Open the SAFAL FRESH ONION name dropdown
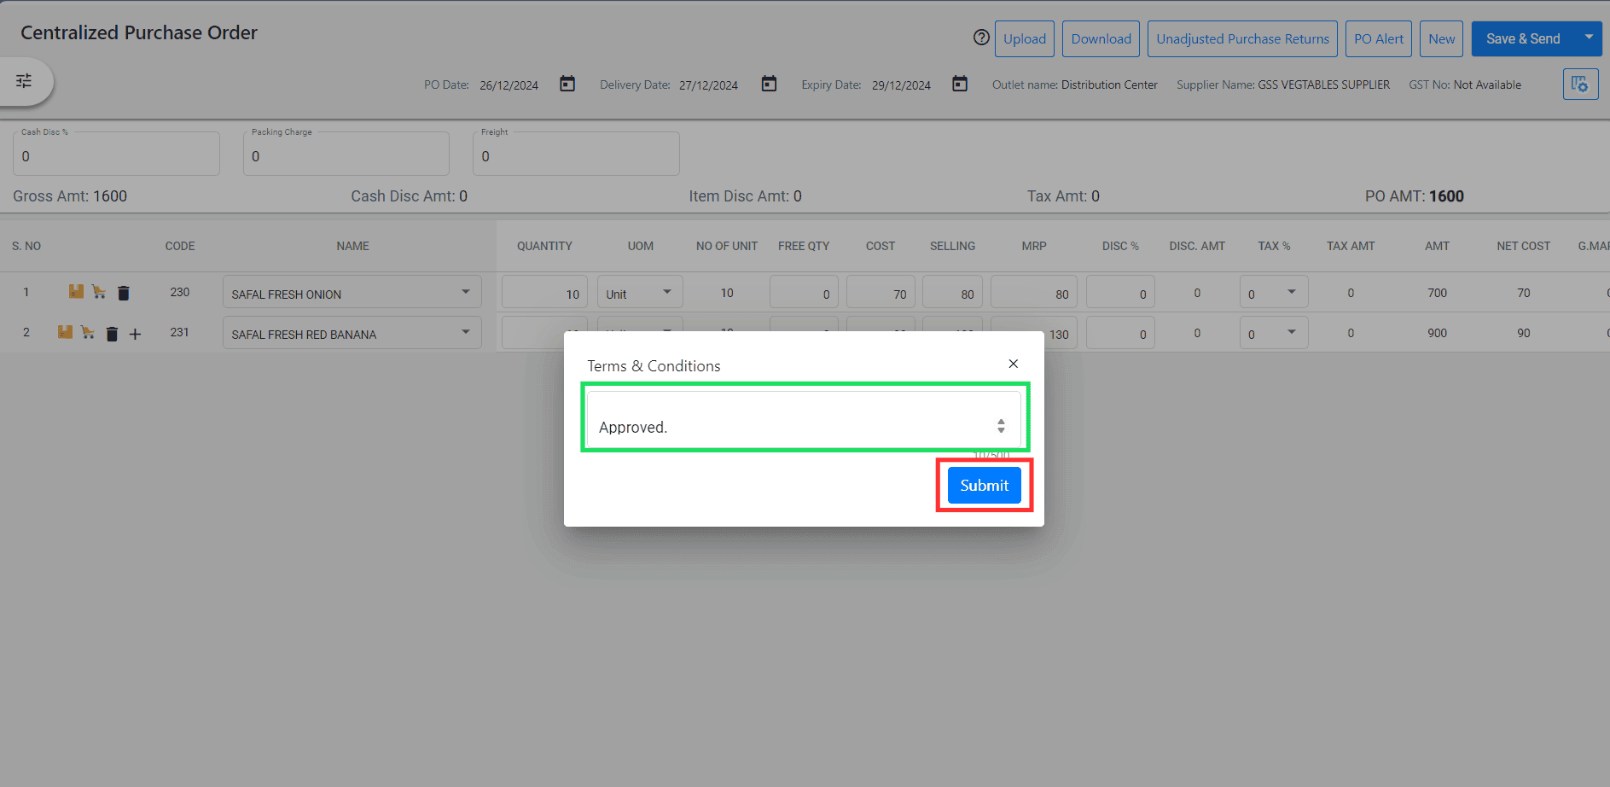 point(466,292)
